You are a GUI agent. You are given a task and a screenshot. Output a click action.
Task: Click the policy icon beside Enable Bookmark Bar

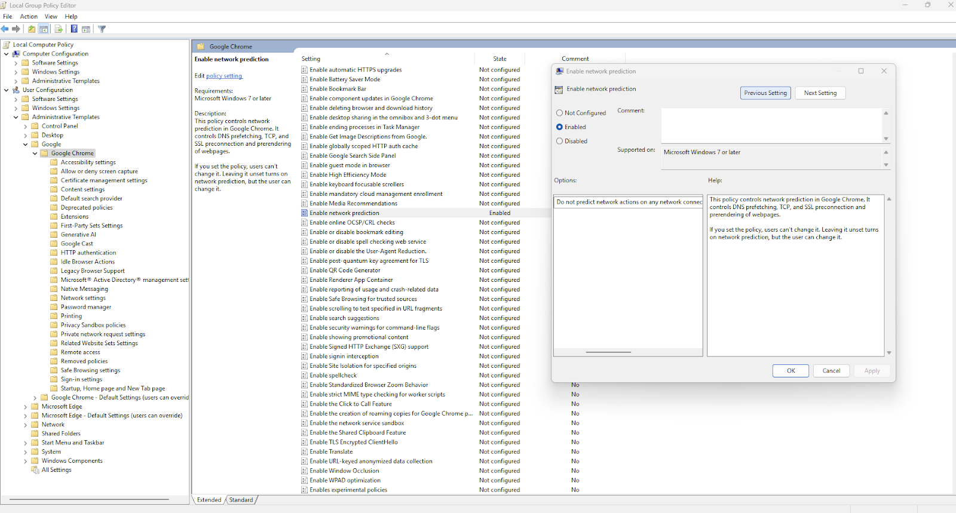305,89
